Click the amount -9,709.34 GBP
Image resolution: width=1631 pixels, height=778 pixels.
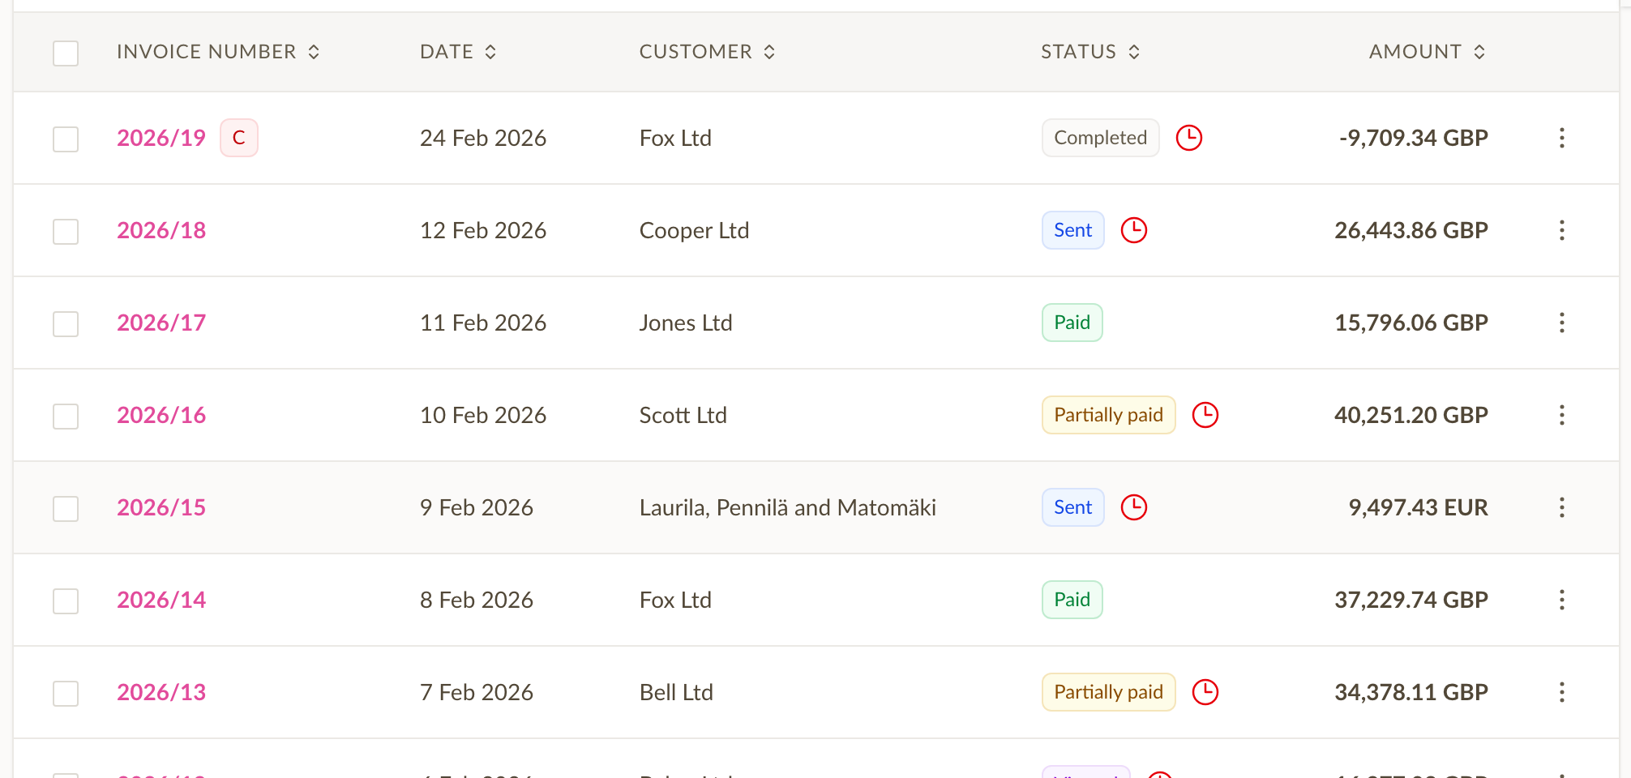click(x=1414, y=138)
